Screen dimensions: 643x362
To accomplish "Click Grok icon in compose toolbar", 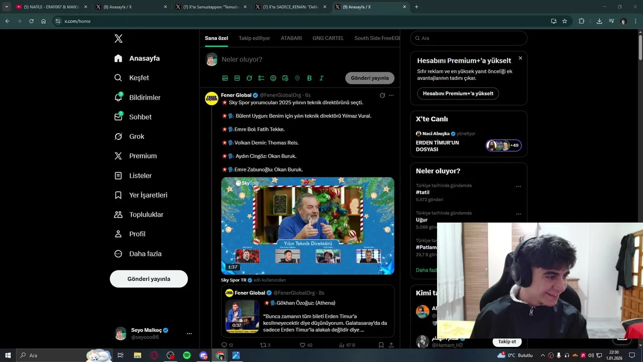I will coord(249,78).
